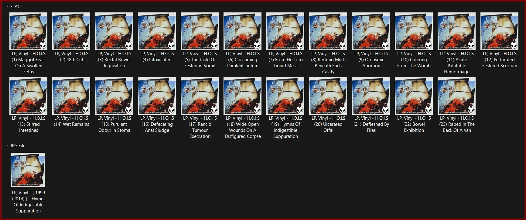Select the Rancid Tumour Execration file icon
526x220 pixels.
[x=200, y=96]
